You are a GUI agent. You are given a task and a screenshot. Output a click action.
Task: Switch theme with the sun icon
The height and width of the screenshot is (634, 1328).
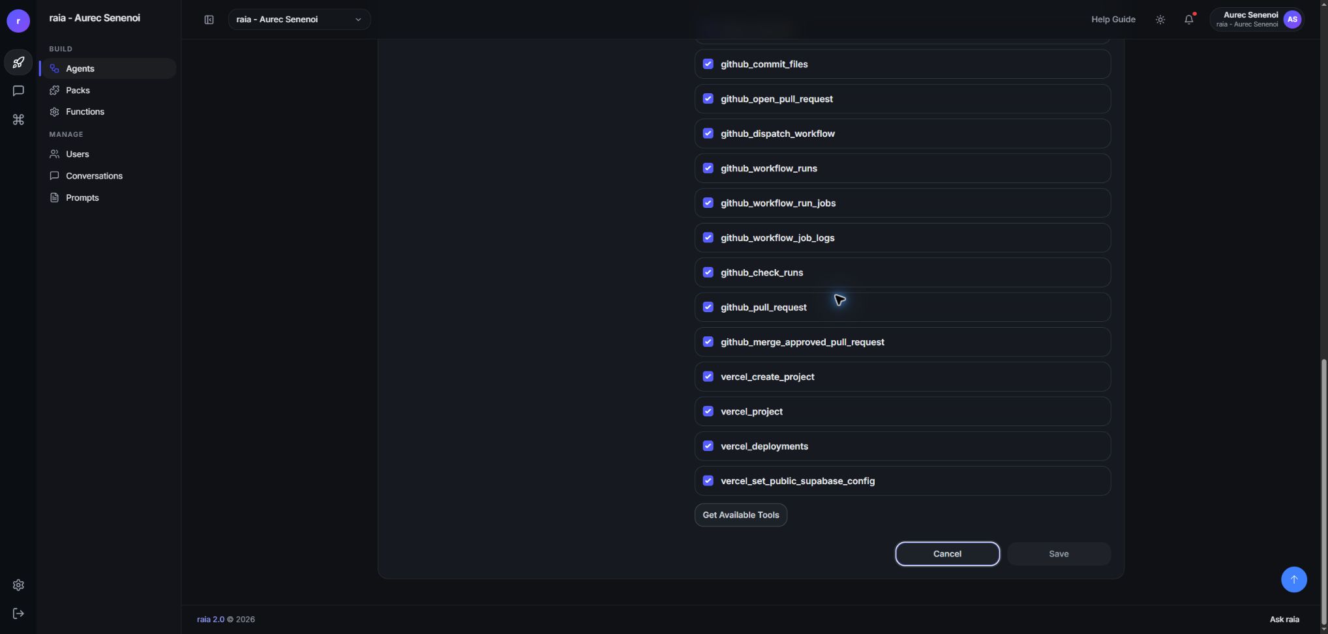(x=1160, y=20)
